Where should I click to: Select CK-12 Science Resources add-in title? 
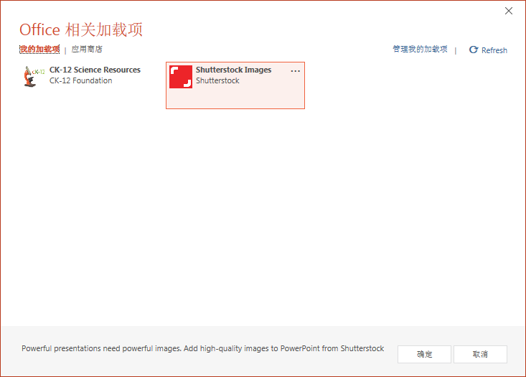[95, 70]
